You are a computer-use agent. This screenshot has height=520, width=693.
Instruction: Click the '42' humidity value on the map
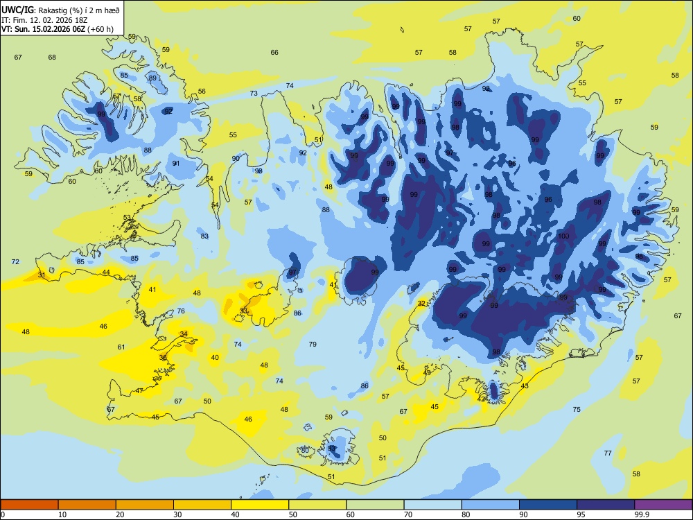pos(482,399)
